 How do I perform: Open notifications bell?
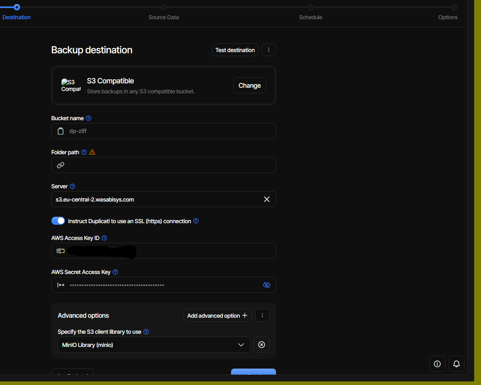click(457, 363)
